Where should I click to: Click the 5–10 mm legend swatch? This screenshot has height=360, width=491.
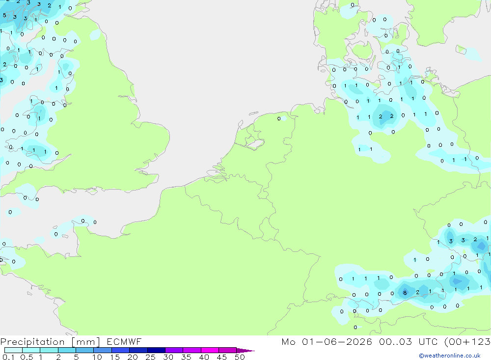click(84, 350)
